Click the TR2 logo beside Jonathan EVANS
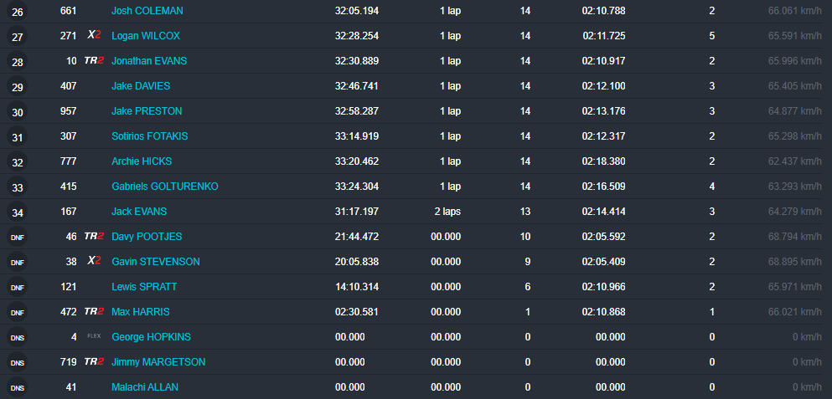 tap(94, 61)
